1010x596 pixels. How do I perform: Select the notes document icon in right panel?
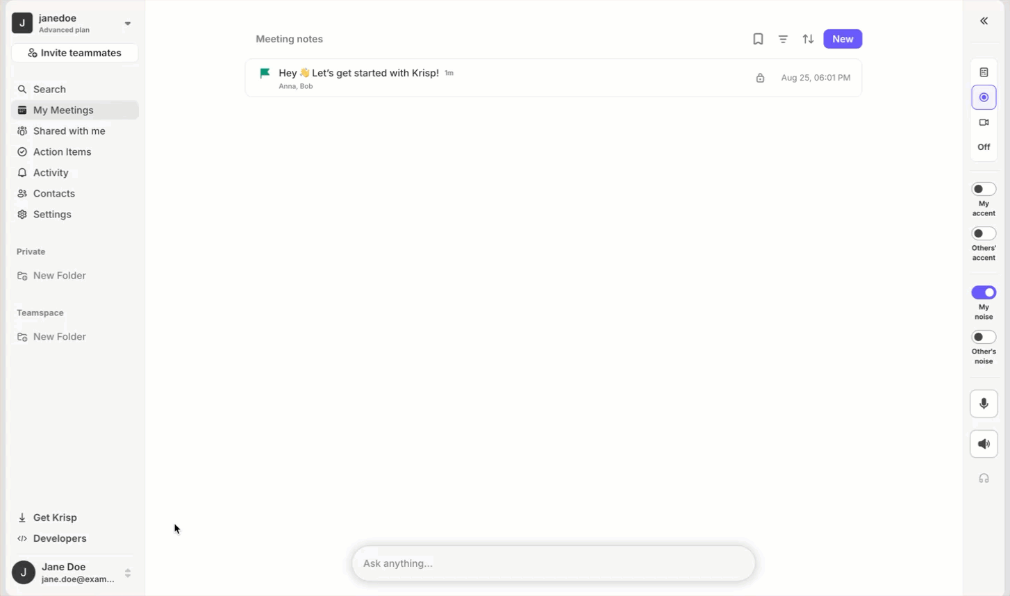984,72
